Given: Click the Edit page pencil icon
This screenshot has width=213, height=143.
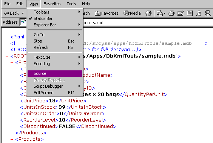Looking at the screenshot, I should pyautogui.click(x=181, y=13).
